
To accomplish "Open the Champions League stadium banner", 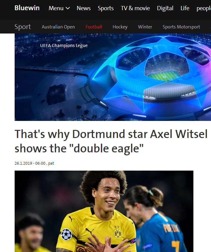I will pos(113,77).
